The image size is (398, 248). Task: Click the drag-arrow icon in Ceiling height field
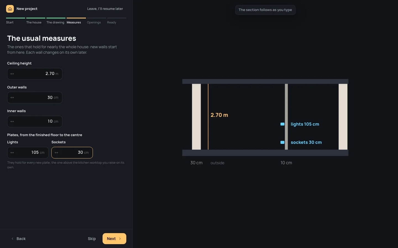click(12, 74)
